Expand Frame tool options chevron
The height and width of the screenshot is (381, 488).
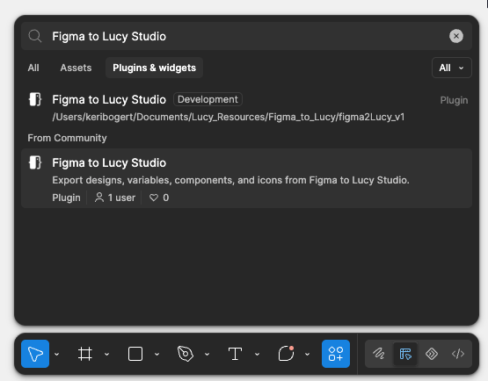pos(106,354)
